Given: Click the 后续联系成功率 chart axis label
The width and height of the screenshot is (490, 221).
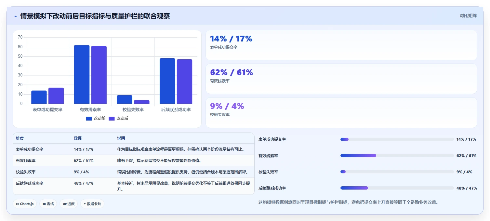Looking at the screenshot, I should tap(176, 110).
